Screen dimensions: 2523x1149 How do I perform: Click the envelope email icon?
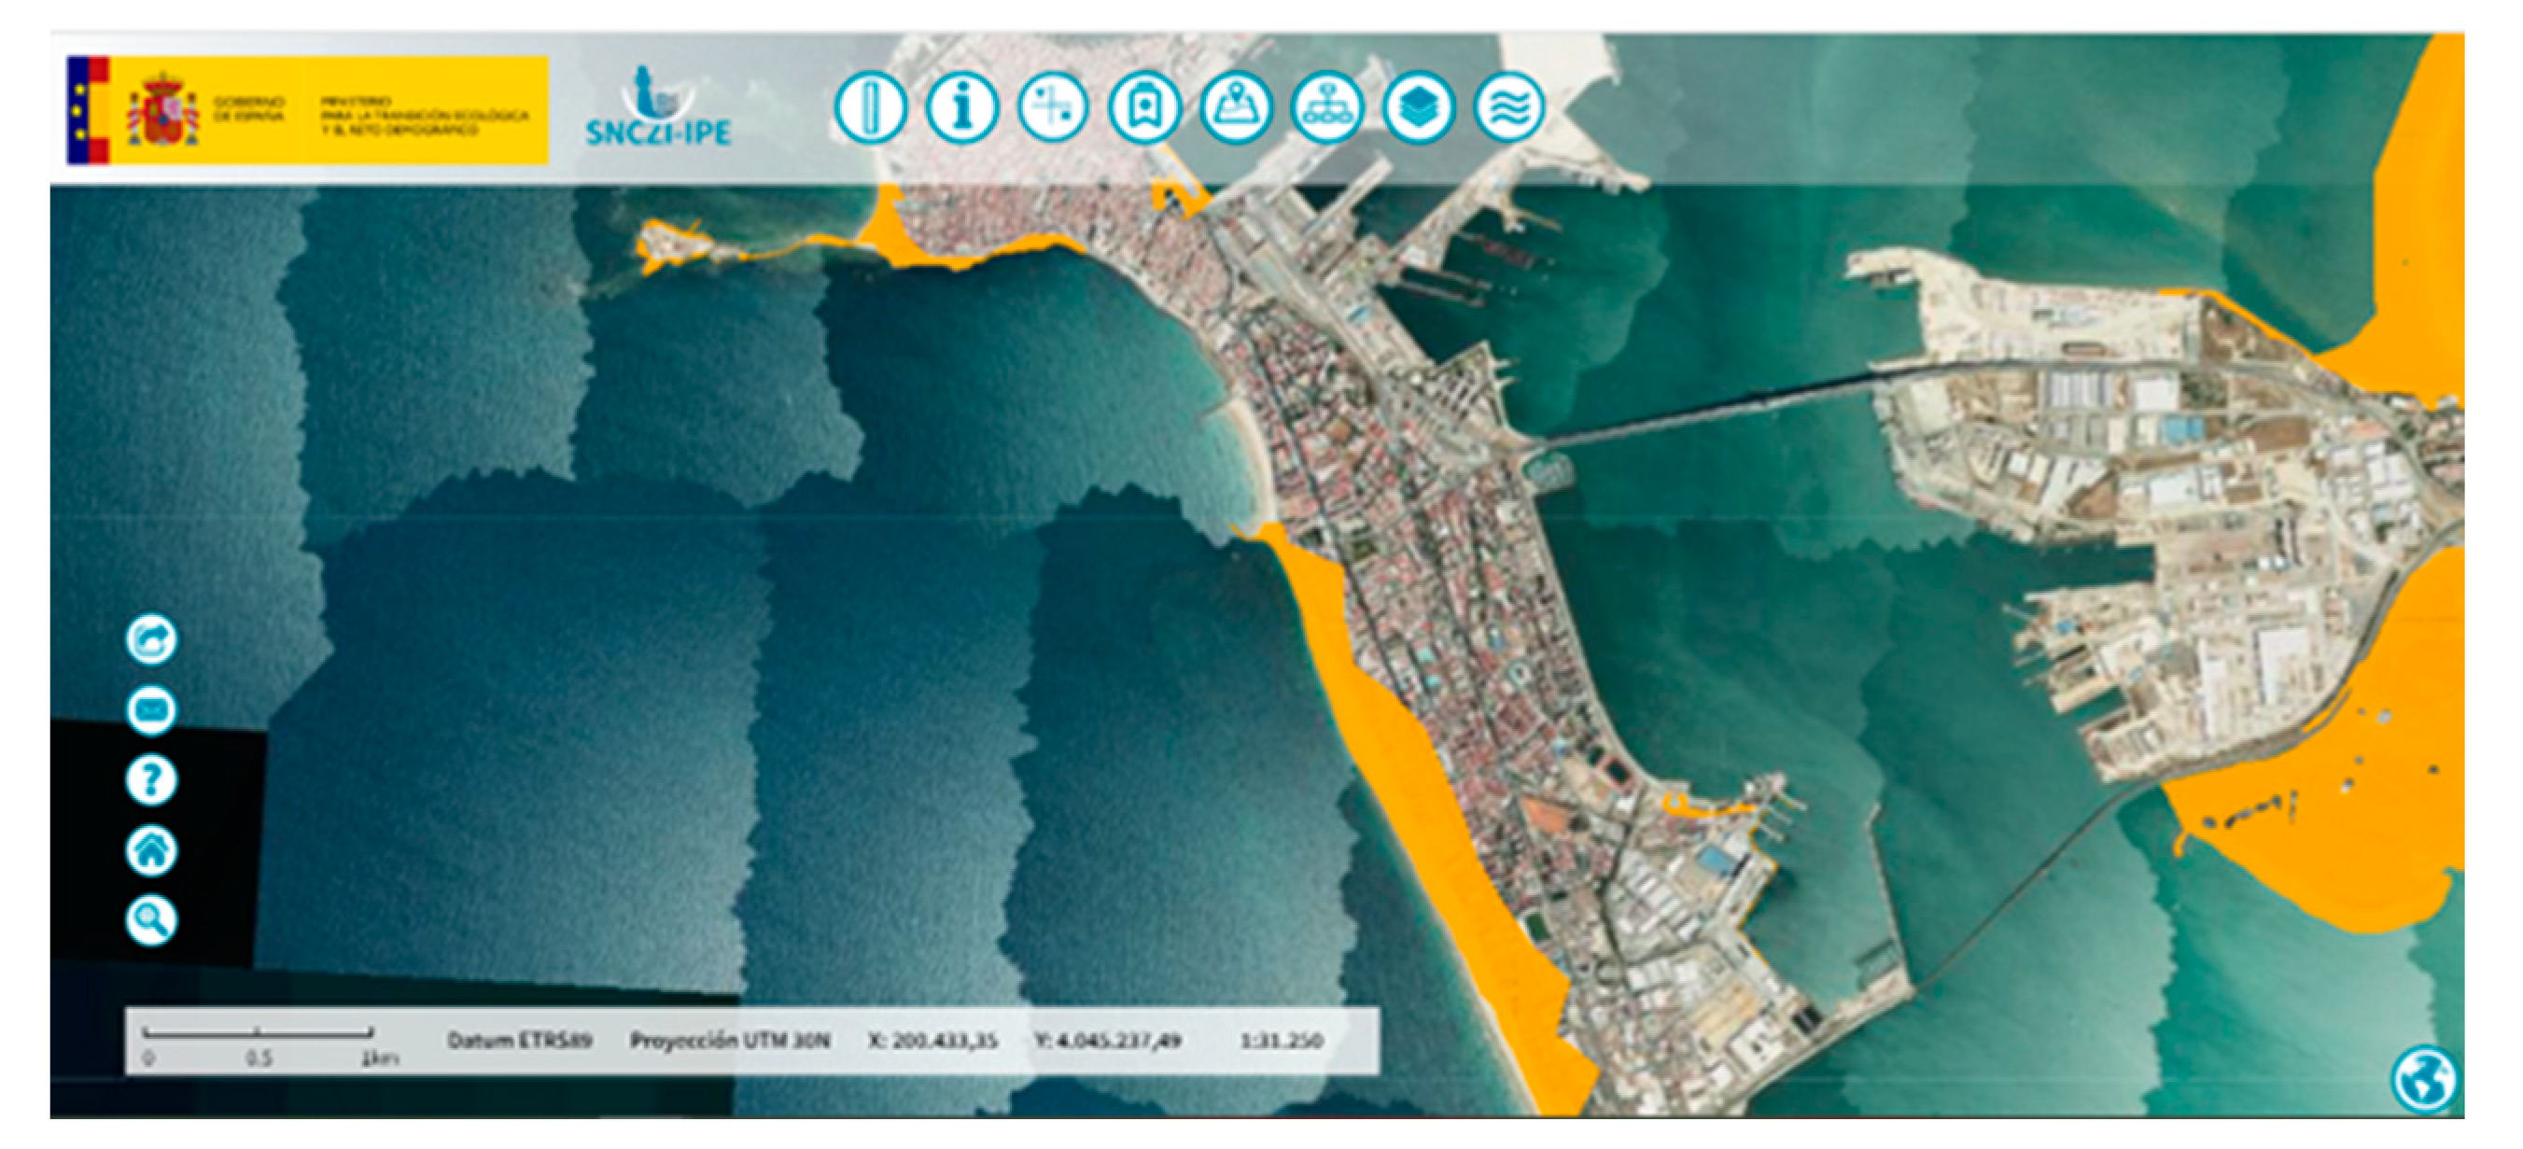click(151, 710)
